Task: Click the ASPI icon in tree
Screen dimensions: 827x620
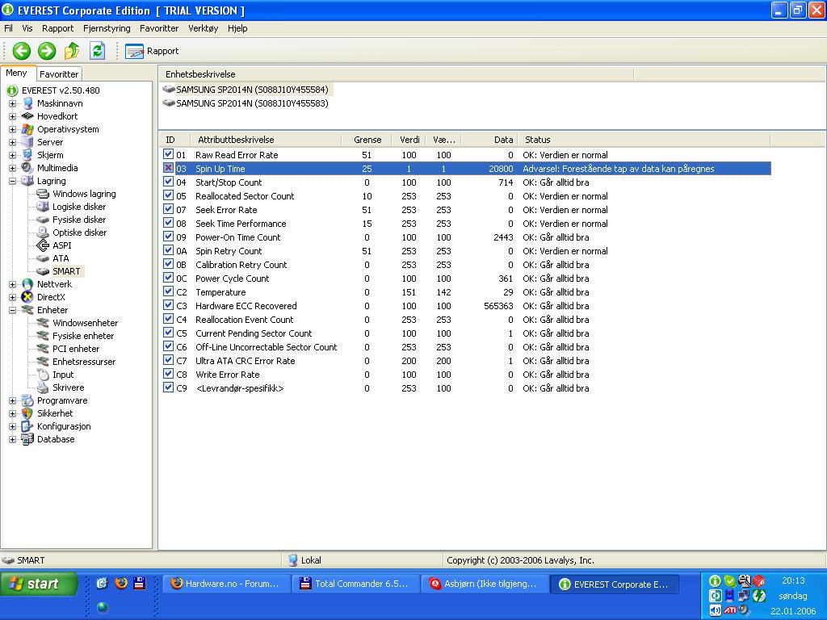Action: coord(43,245)
